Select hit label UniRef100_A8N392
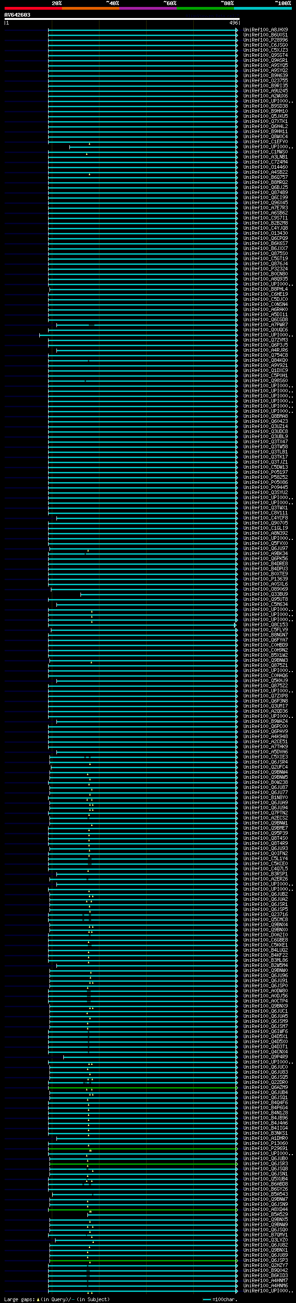Image resolution: width=296 pixels, height=1303 pixels. (265, 533)
